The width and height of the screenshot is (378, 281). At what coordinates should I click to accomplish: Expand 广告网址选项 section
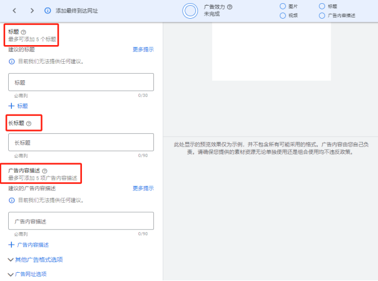coord(28,274)
